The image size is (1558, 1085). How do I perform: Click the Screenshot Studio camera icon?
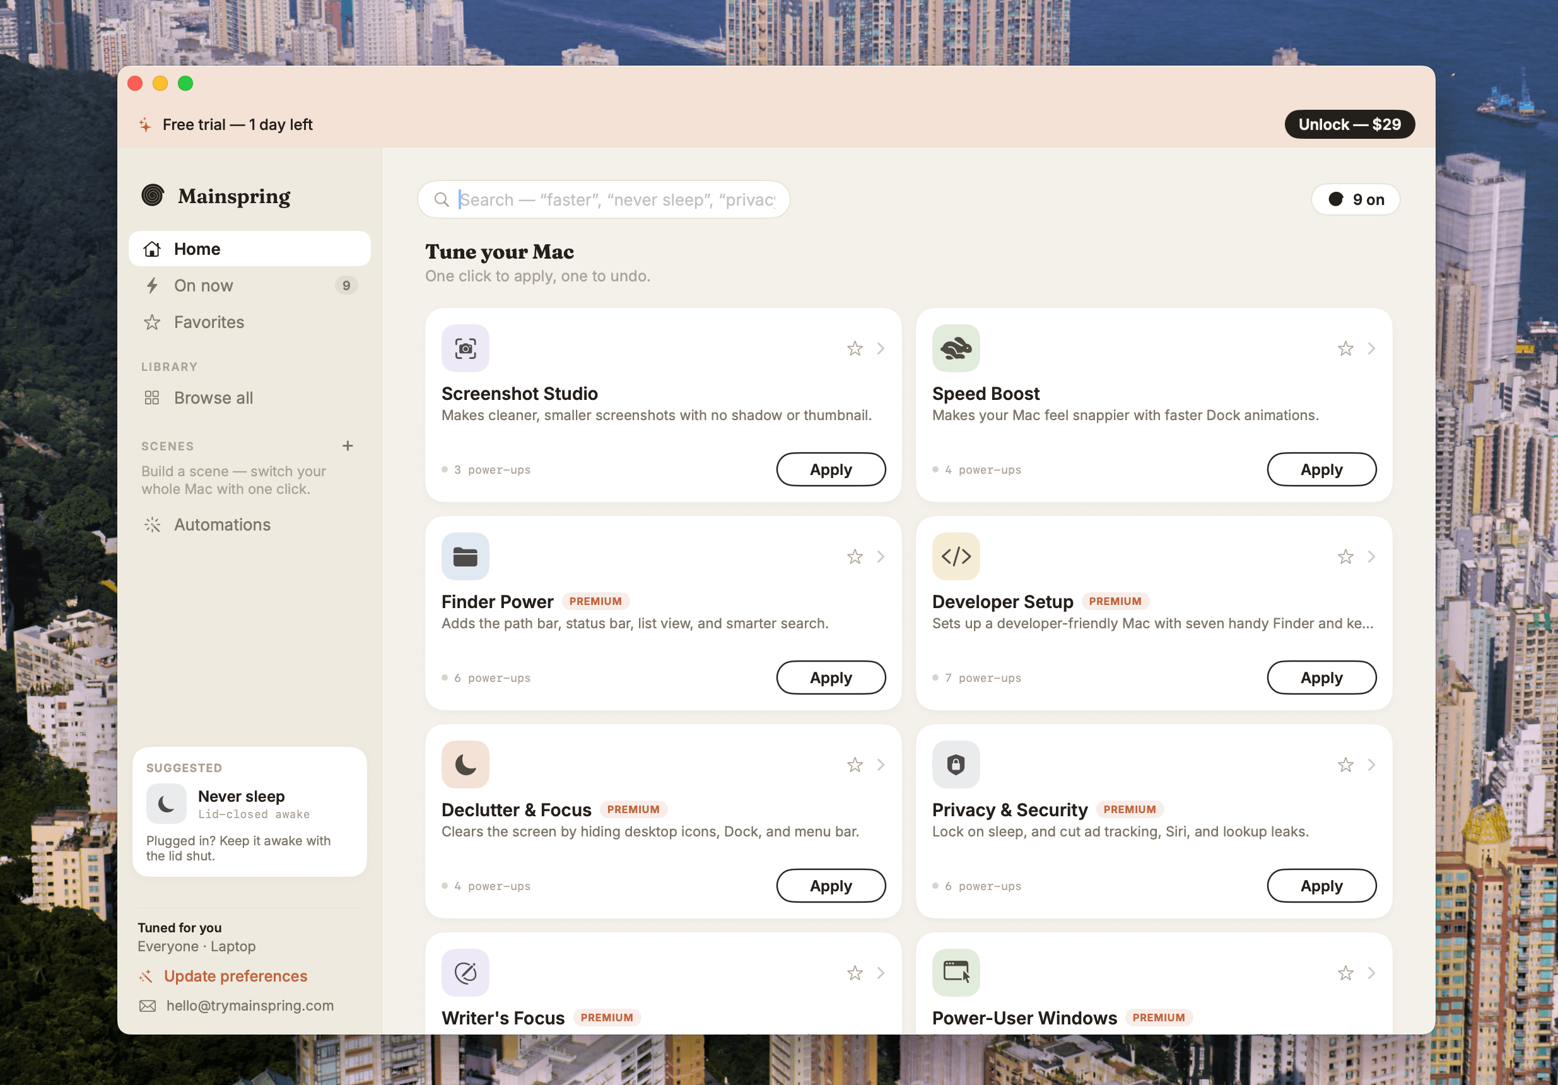click(x=465, y=348)
